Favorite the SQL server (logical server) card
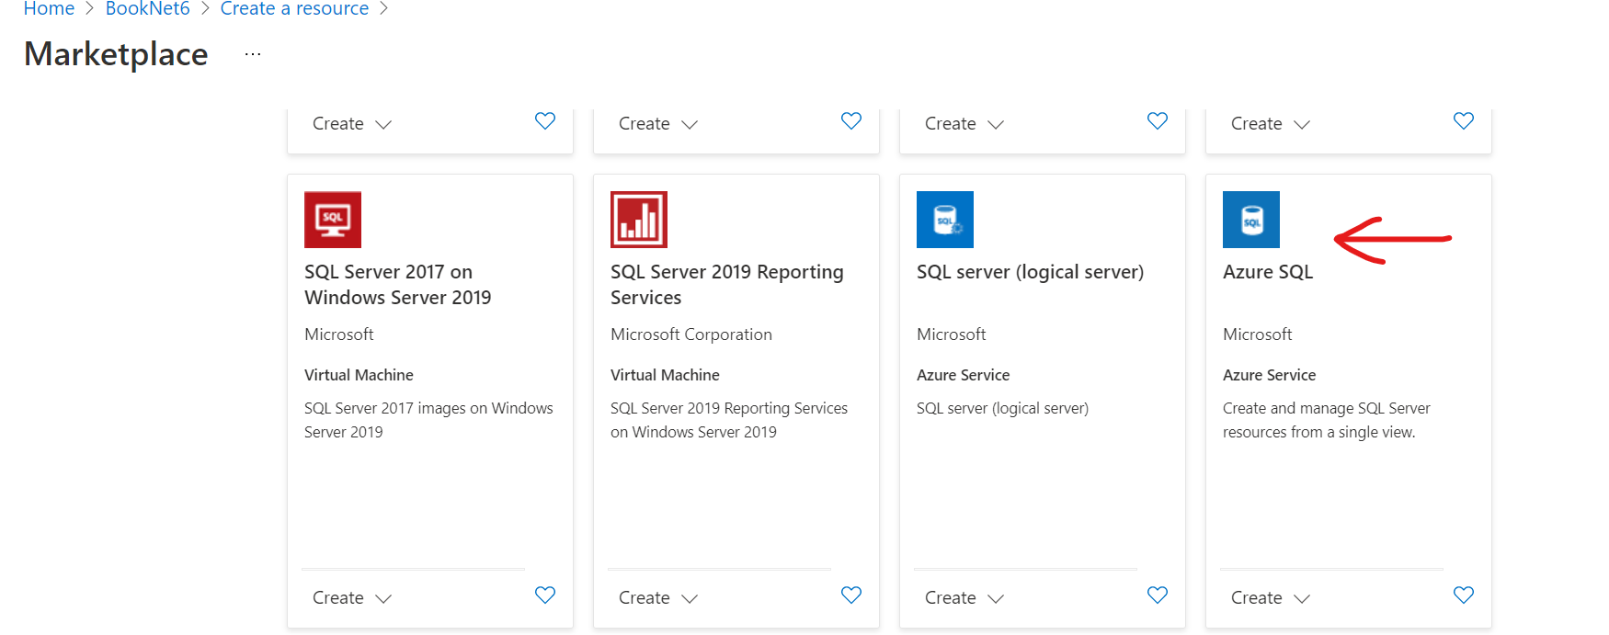 pyautogui.click(x=1158, y=595)
